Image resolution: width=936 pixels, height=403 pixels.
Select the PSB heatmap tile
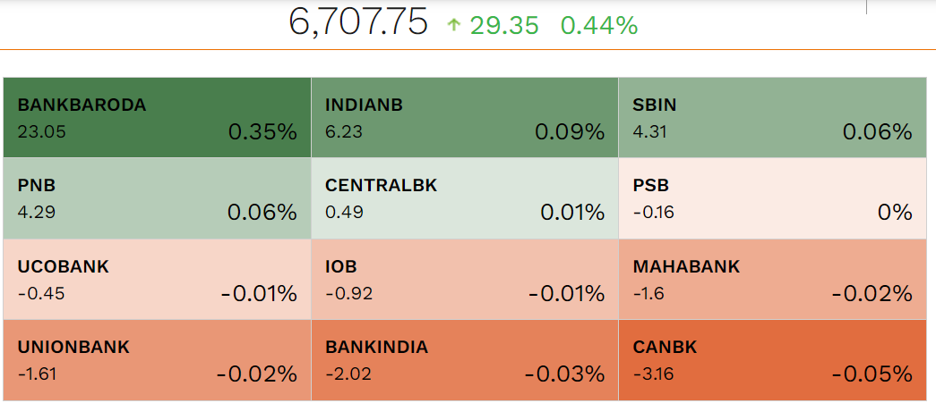pyautogui.click(x=771, y=198)
